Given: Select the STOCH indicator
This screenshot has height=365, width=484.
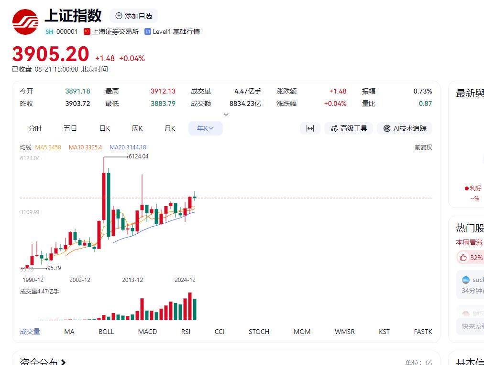Looking at the screenshot, I should [x=259, y=332].
